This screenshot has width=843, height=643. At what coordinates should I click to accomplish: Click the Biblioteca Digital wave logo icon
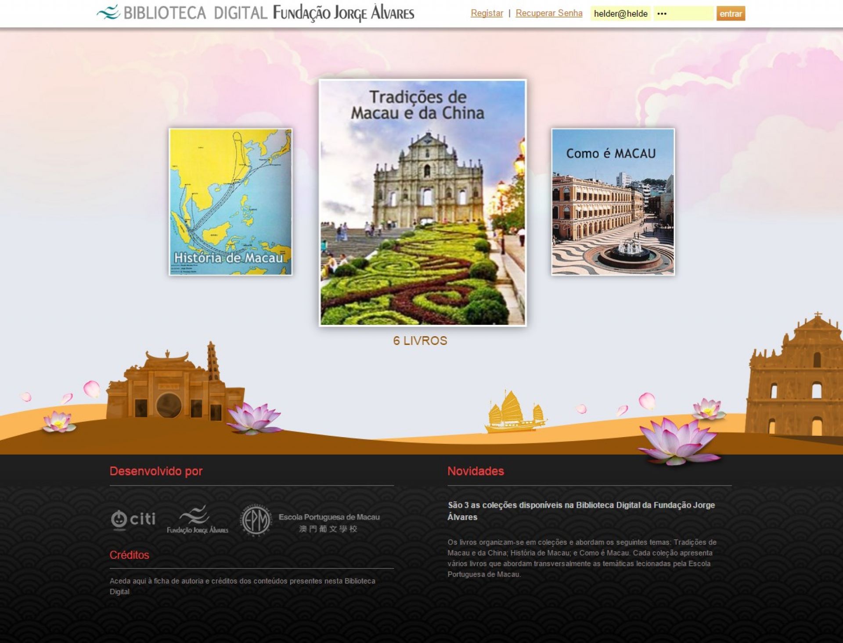click(108, 13)
